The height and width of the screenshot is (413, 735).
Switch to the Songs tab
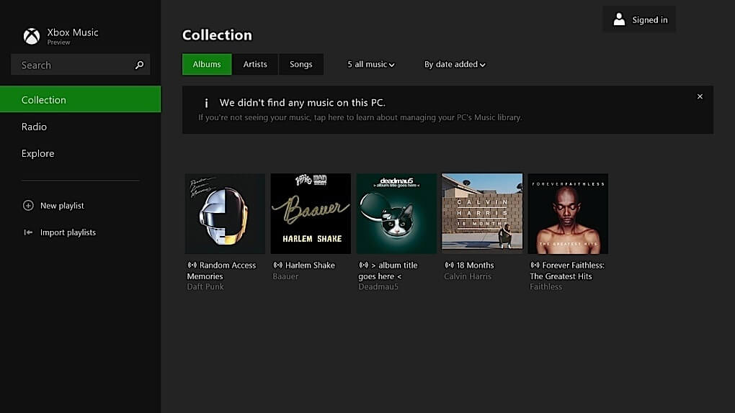(x=301, y=65)
